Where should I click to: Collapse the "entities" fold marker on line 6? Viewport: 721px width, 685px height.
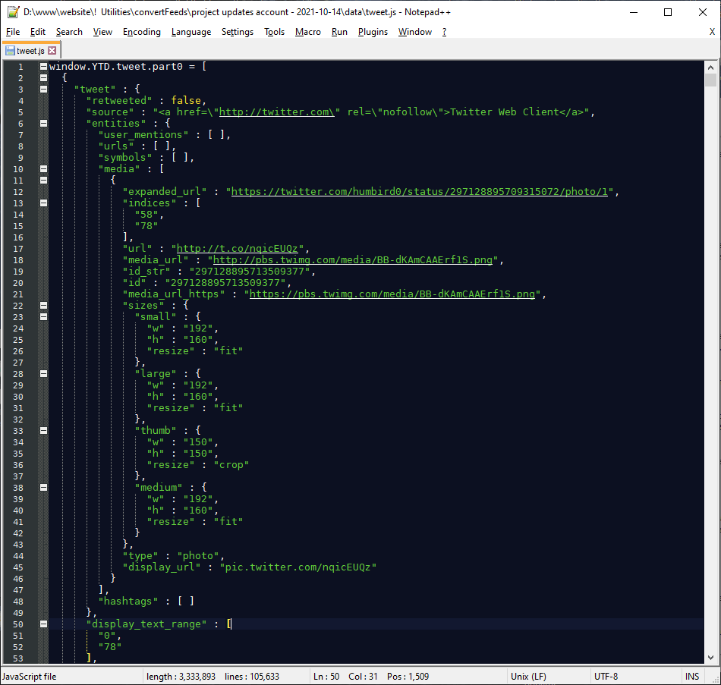pyautogui.click(x=43, y=124)
